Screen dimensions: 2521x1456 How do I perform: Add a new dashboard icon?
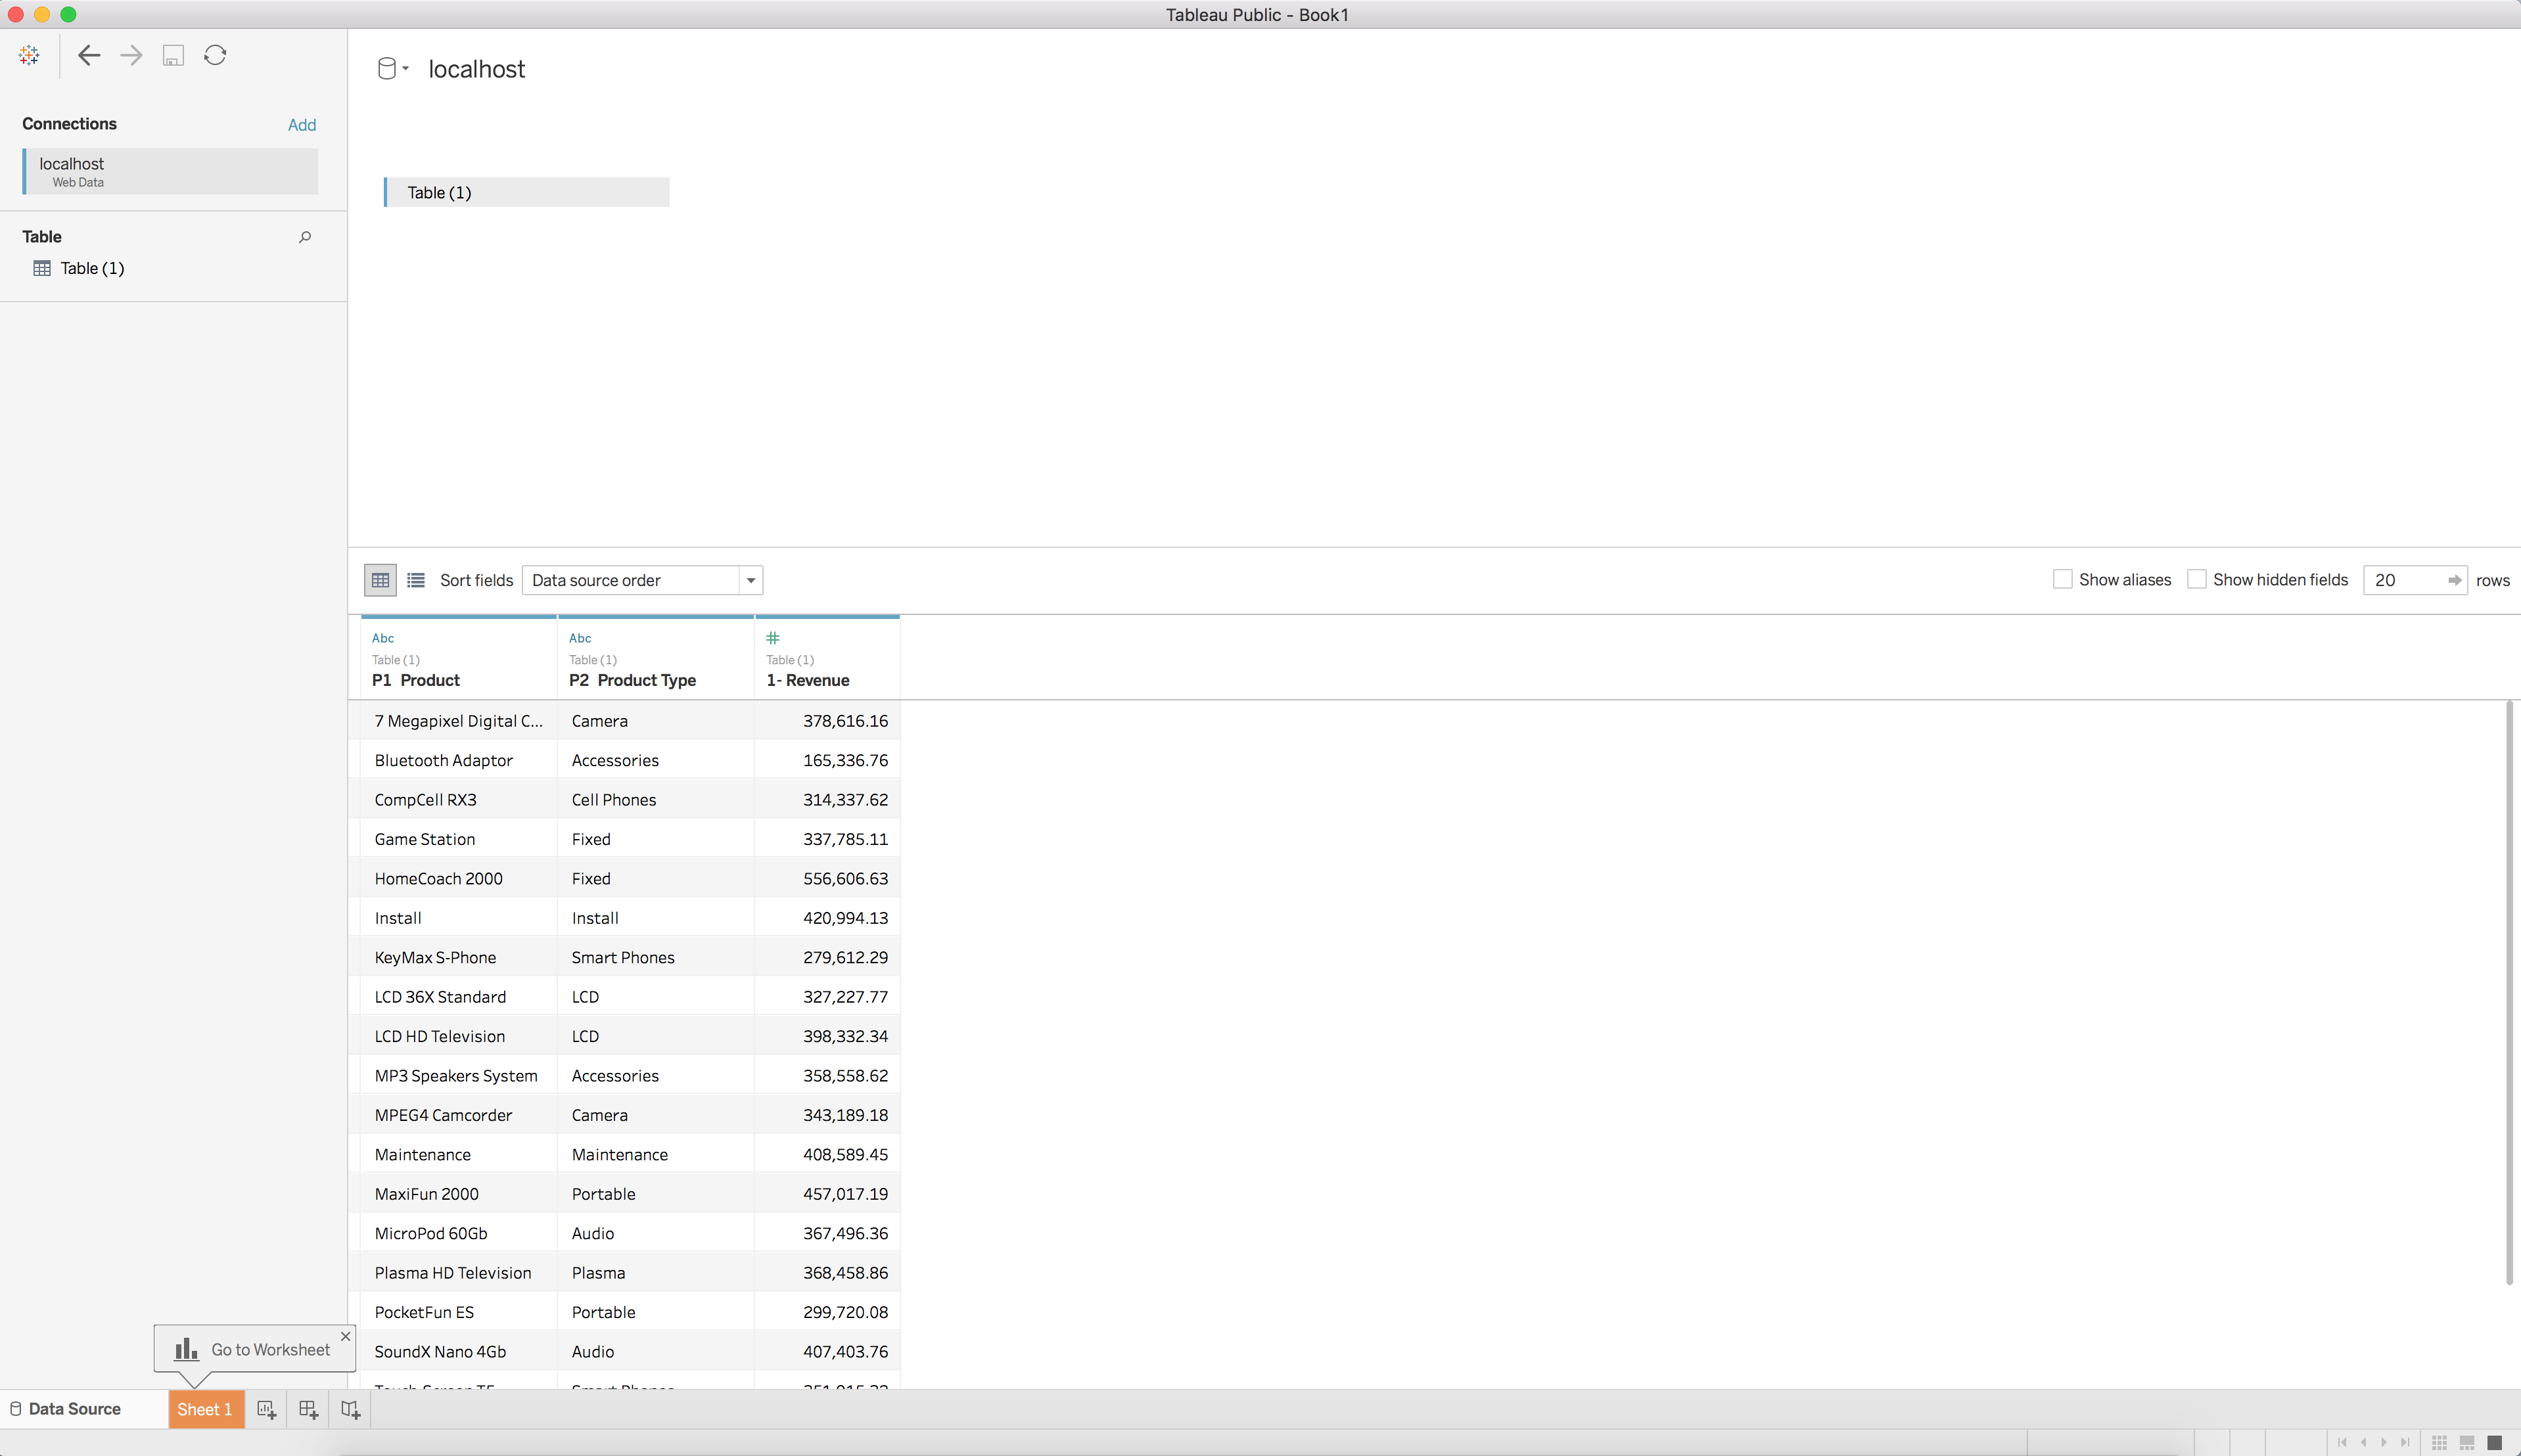(x=308, y=1409)
